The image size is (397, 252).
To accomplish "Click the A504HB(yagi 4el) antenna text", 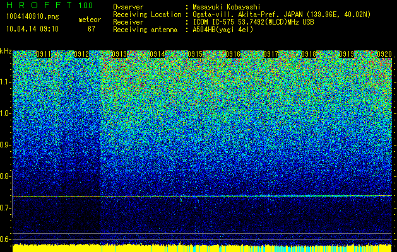I will [223, 30].
